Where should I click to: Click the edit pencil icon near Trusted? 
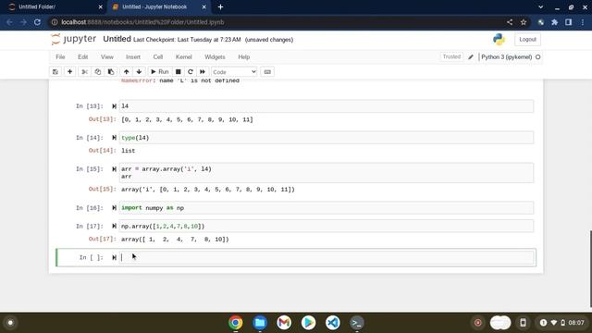[x=471, y=57]
